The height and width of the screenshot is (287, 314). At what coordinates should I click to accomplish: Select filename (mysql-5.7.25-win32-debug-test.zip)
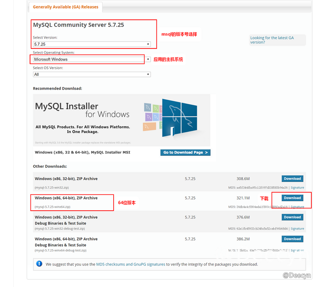point(60,229)
